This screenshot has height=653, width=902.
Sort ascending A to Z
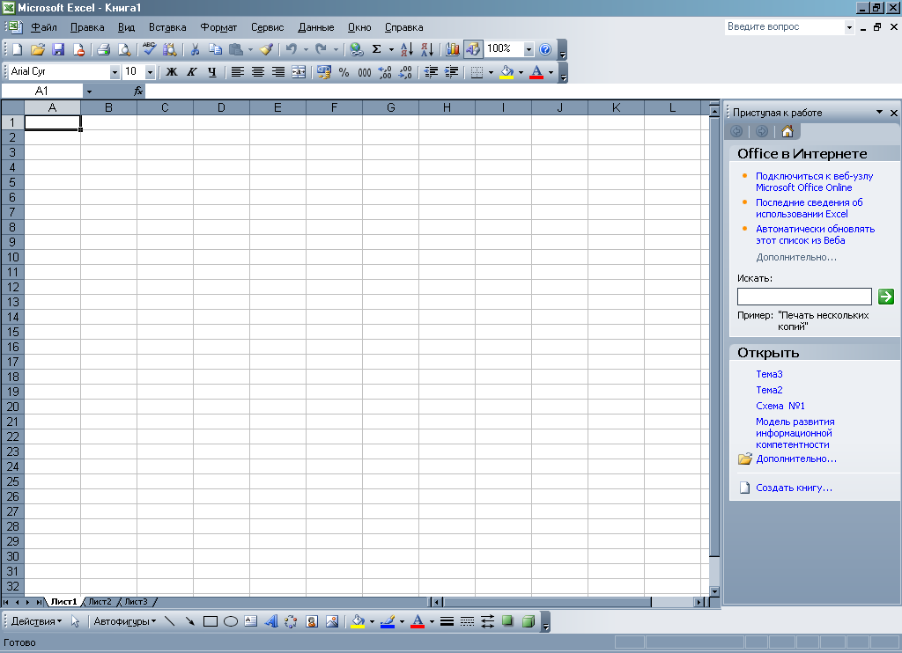[407, 49]
